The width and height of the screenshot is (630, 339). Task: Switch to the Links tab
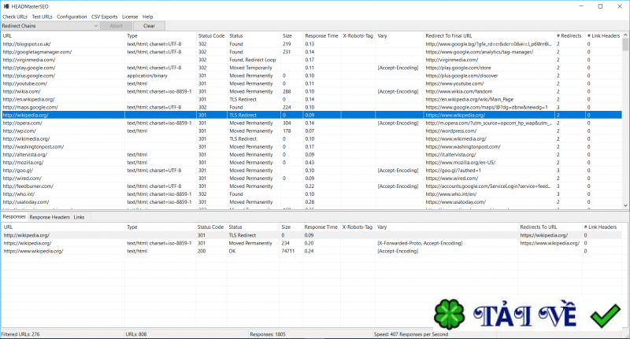pos(80,217)
